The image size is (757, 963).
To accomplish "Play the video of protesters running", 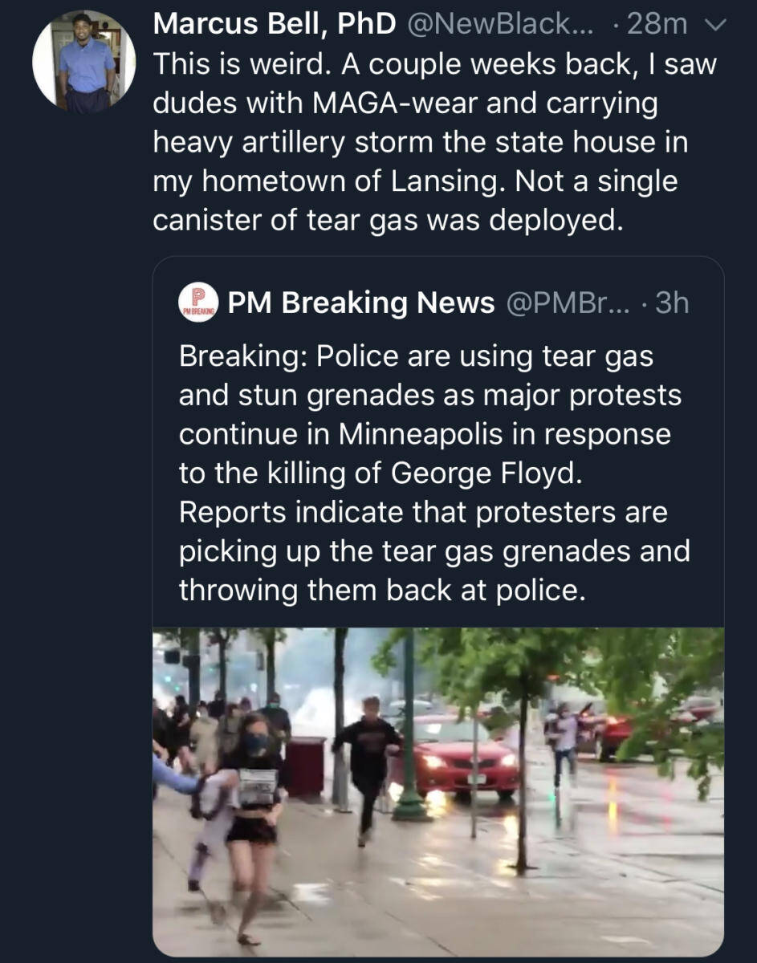I will tap(438, 790).
